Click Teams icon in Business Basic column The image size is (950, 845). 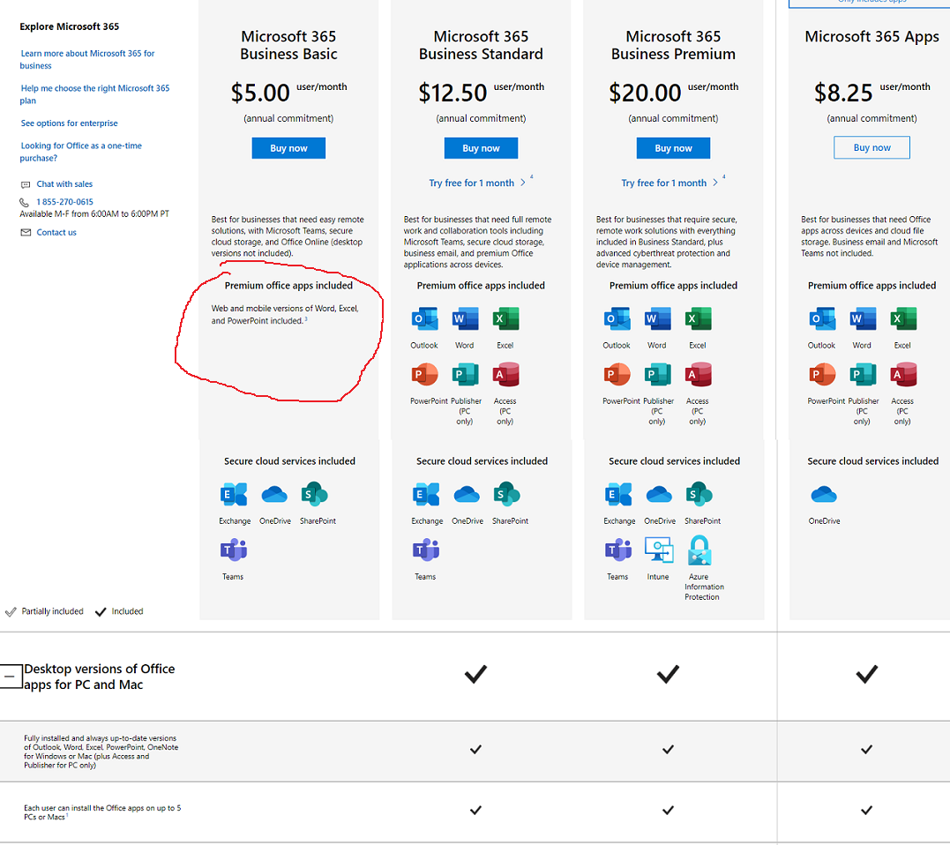pos(234,550)
